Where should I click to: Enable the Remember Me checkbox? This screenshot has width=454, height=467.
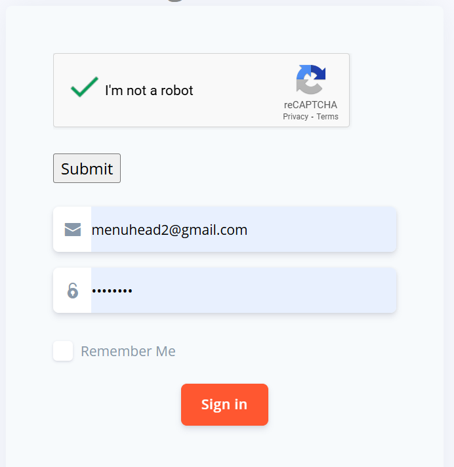pyautogui.click(x=63, y=351)
